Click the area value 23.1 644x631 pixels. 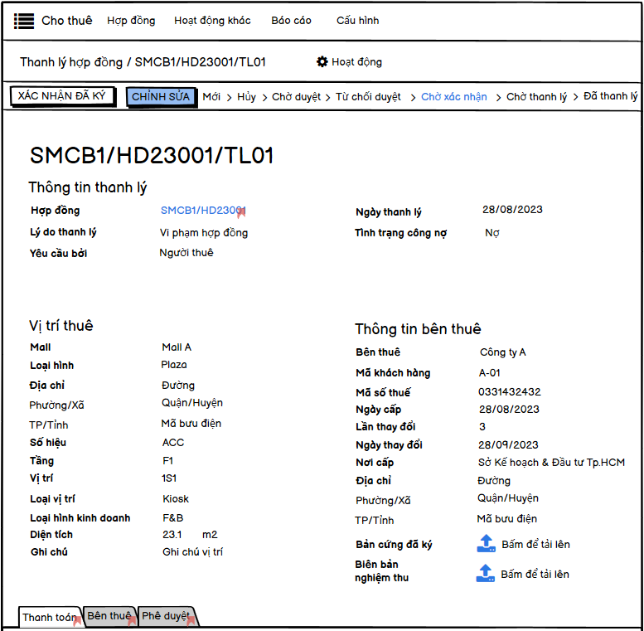pos(172,535)
